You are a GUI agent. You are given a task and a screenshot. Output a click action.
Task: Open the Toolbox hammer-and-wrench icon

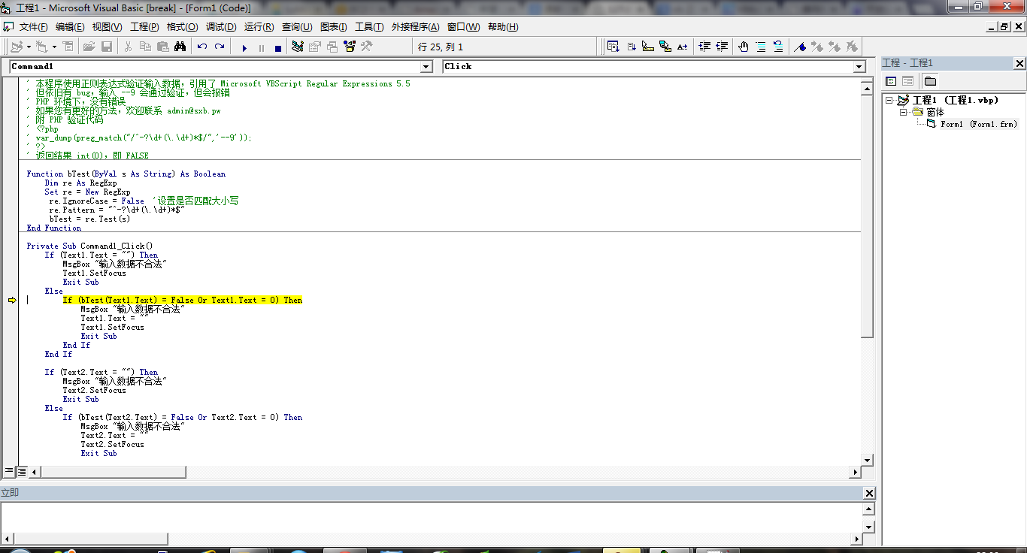[367, 47]
